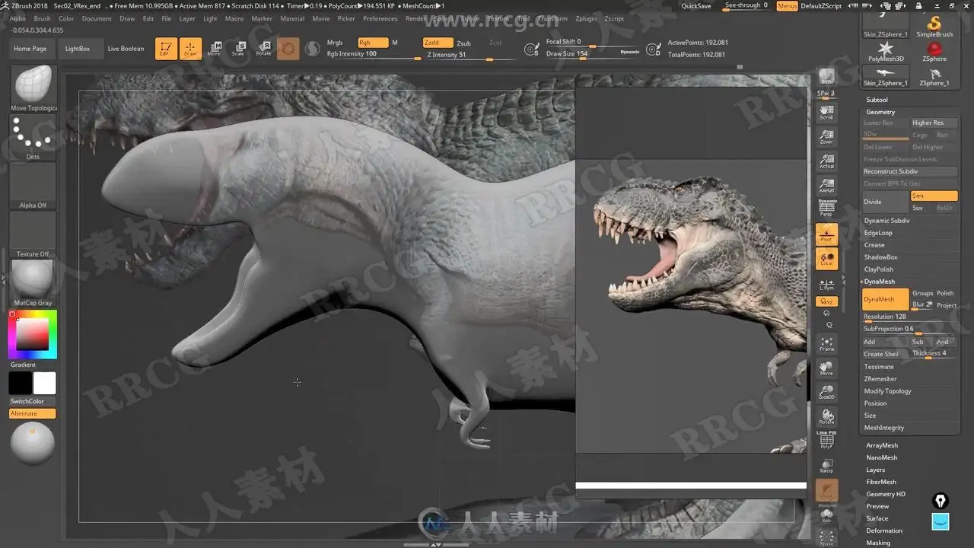974x548 pixels.
Task: Disable the Smt smoothing option
Action: (934, 196)
